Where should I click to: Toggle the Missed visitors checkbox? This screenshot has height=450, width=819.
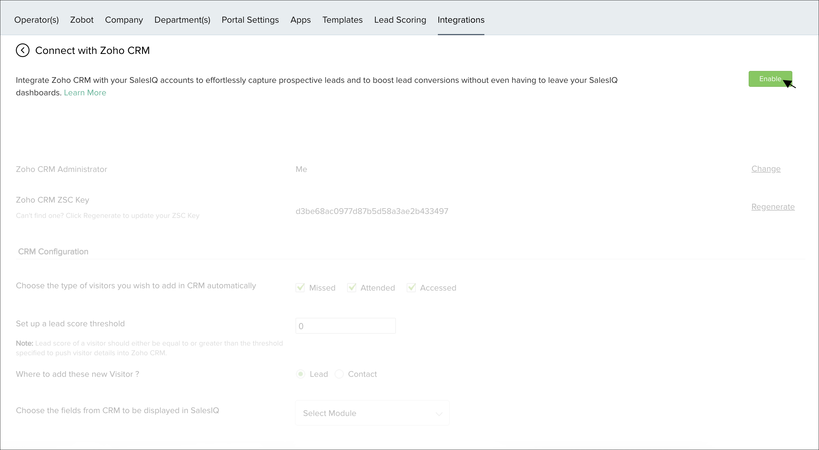[x=300, y=287]
